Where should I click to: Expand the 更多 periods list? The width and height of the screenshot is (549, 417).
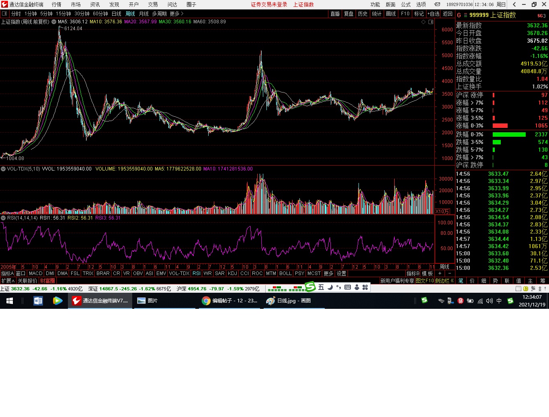point(176,14)
